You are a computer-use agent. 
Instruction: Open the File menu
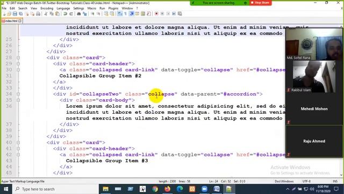tap(4, 8)
